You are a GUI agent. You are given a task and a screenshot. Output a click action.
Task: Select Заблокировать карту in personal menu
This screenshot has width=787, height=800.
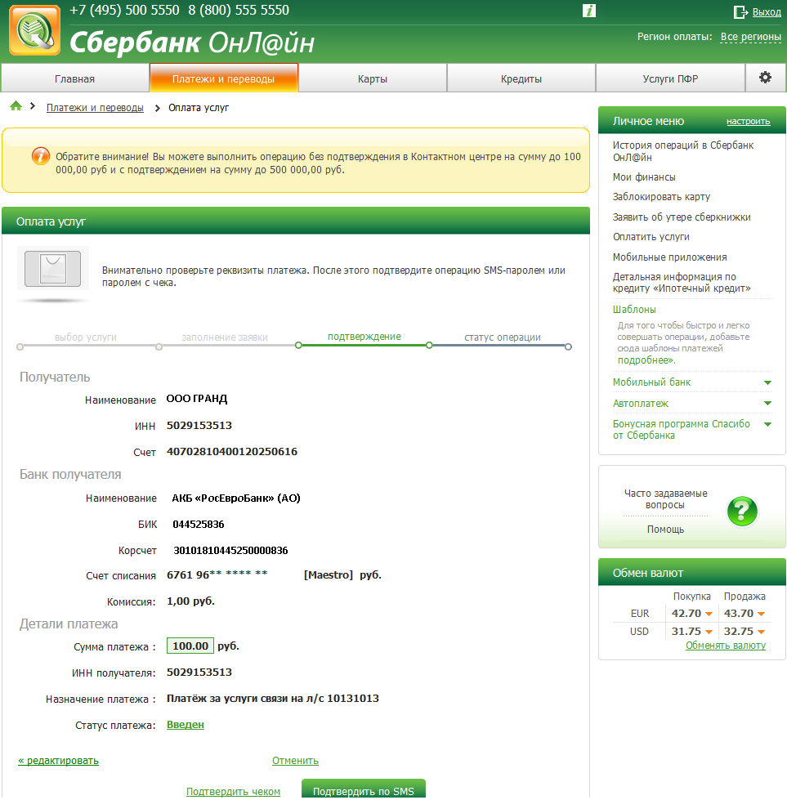[x=661, y=196]
